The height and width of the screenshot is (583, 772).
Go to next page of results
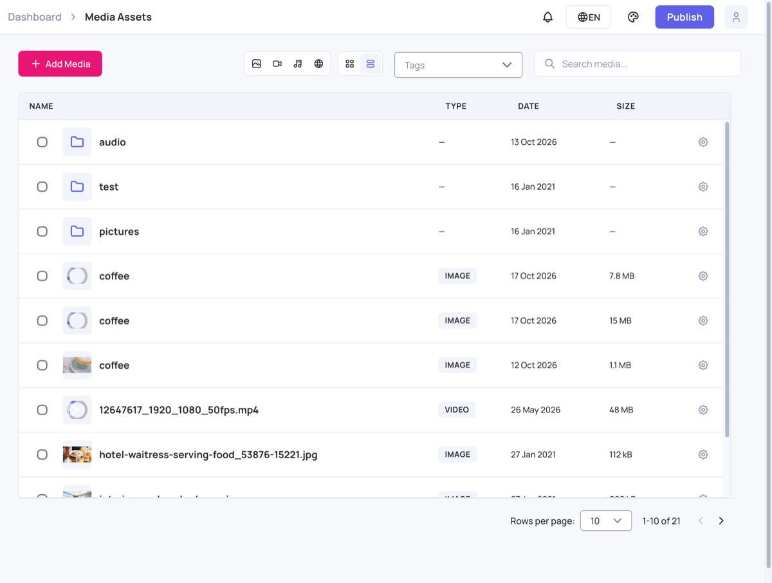(x=721, y=521)
